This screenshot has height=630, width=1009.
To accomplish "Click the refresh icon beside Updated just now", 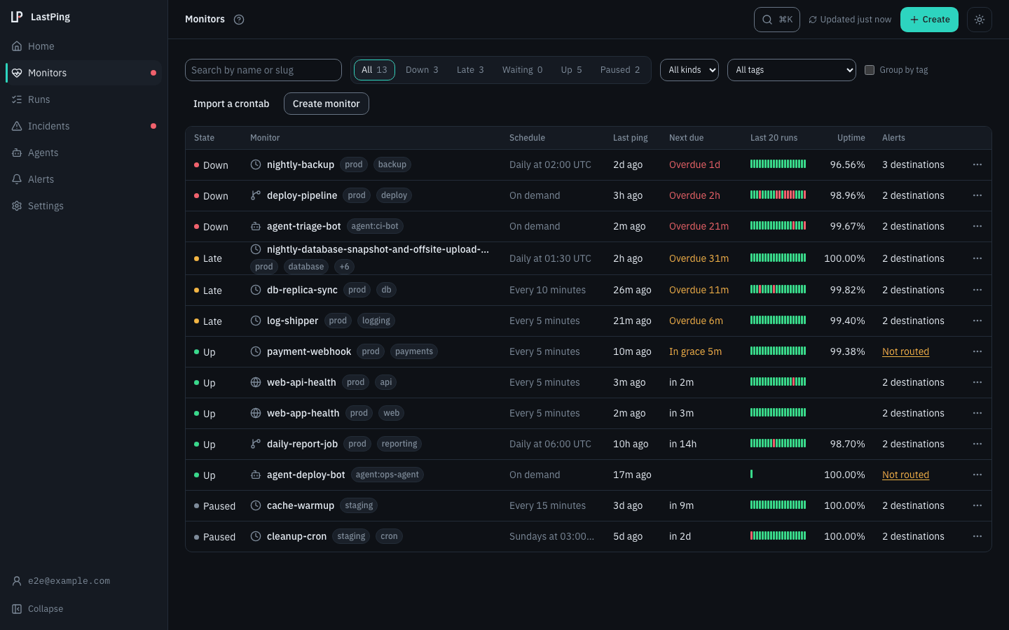I will (x=813, y=20).
